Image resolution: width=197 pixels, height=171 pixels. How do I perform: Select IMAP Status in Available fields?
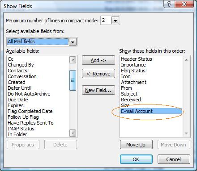(x=21, y=129)
